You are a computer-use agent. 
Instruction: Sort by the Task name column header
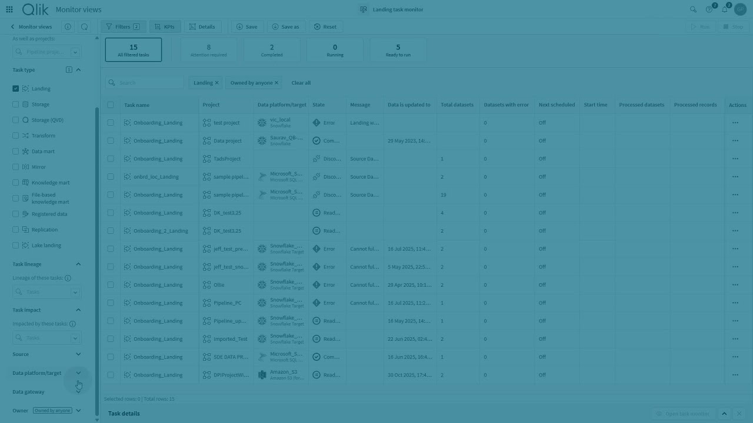coord(136,105)
